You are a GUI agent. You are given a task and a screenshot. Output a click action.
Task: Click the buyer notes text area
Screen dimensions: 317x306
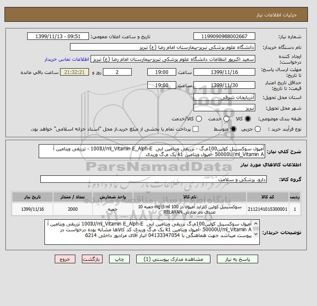(152, 232)
